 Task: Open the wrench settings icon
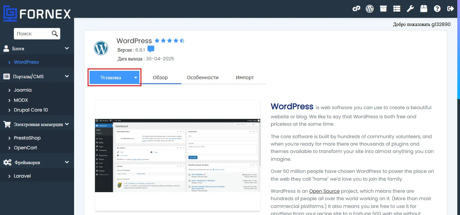[x=410, y=9]
